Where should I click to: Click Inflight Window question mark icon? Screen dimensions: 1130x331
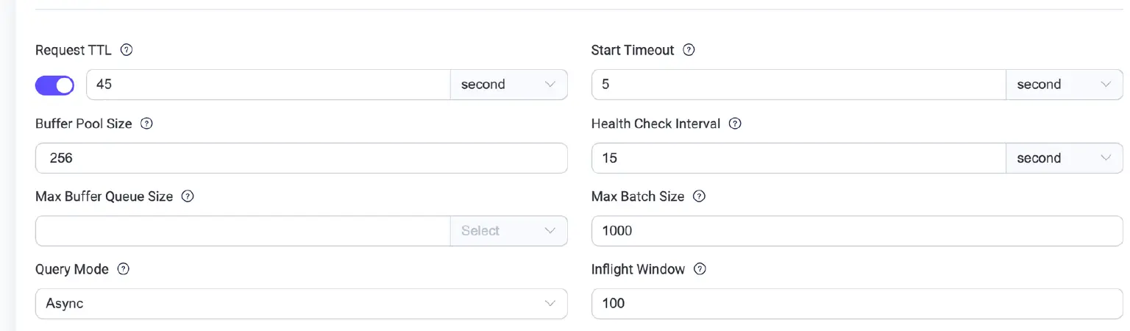click(700, 269)
